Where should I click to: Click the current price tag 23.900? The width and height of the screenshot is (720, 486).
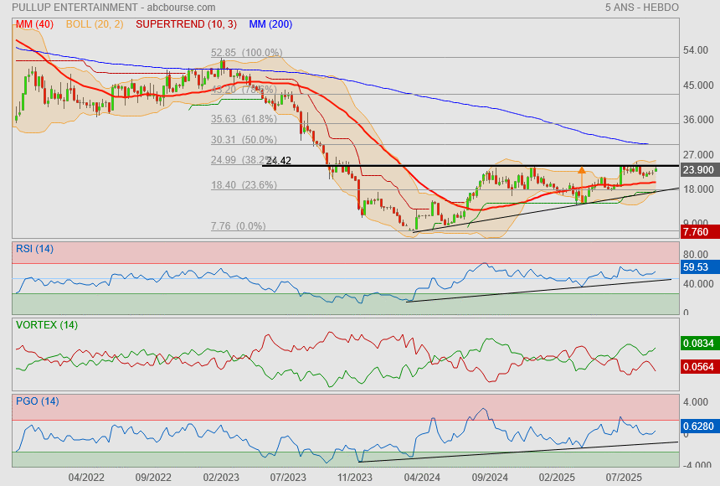[x=698, y=169]
